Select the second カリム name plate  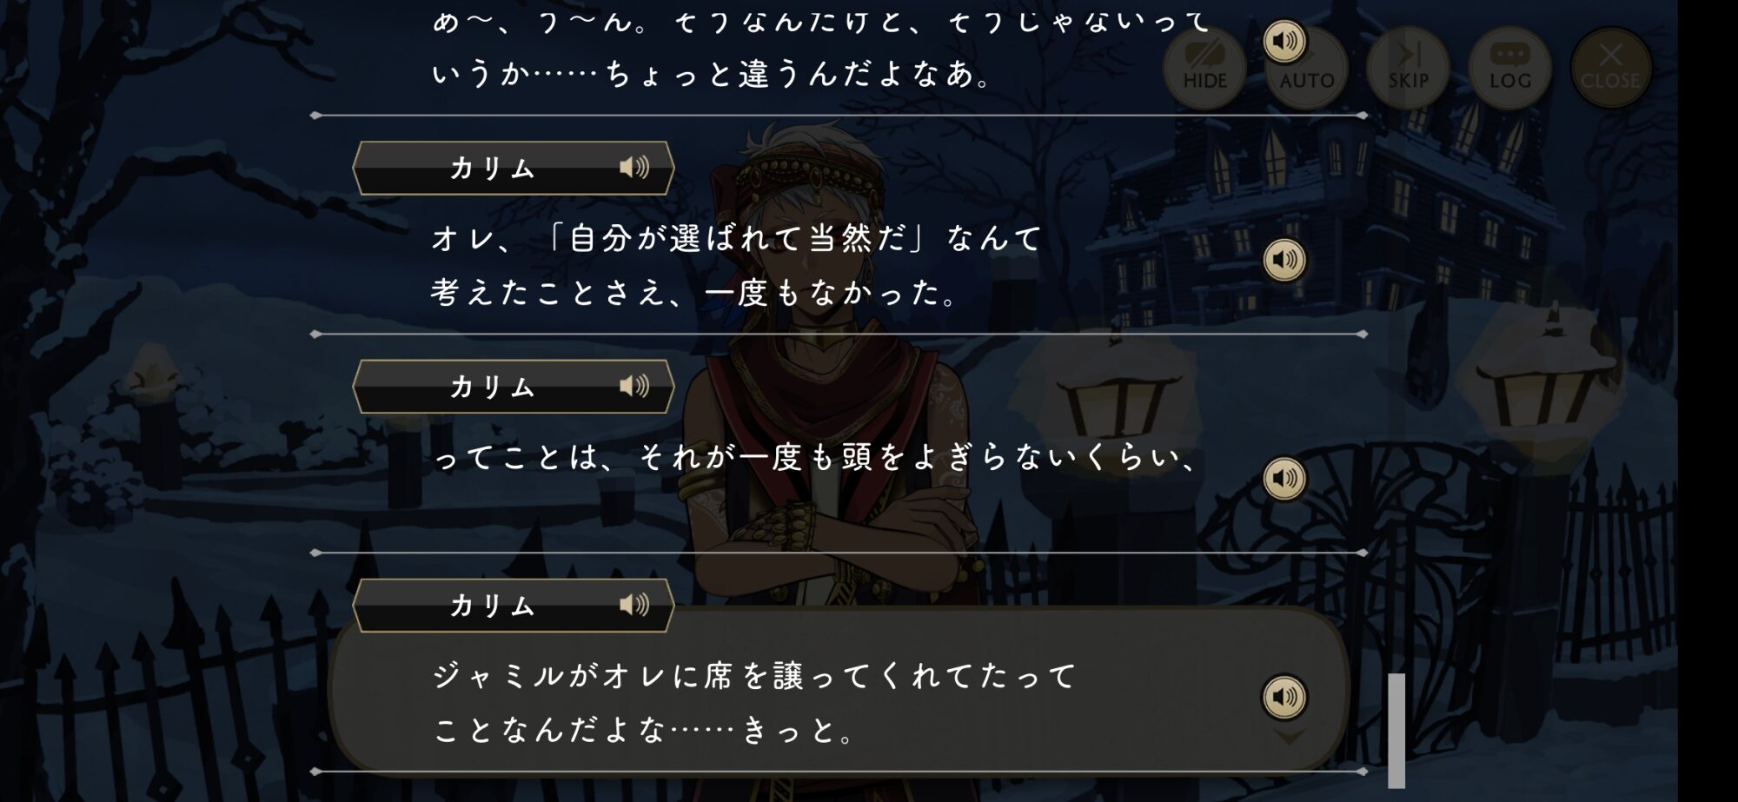click(x=514, y=387)
